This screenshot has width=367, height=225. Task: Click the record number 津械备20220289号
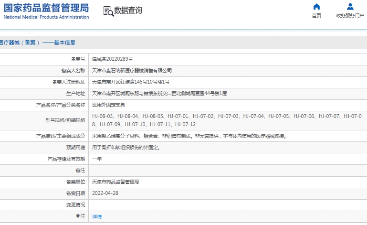tap(112, 59)
